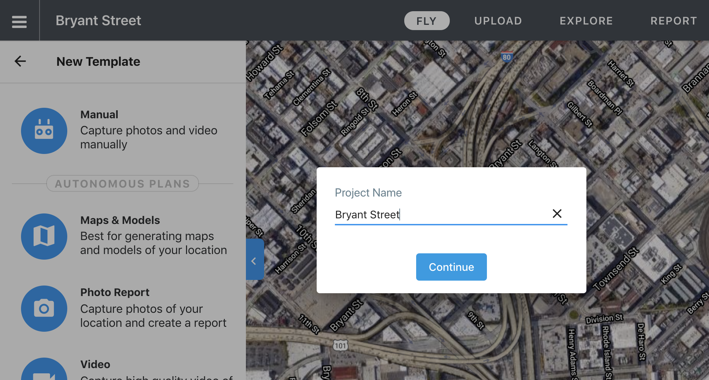Open the hamburger menu
Image resolution: width=709 pixels, height=380 pixels.
19,21
